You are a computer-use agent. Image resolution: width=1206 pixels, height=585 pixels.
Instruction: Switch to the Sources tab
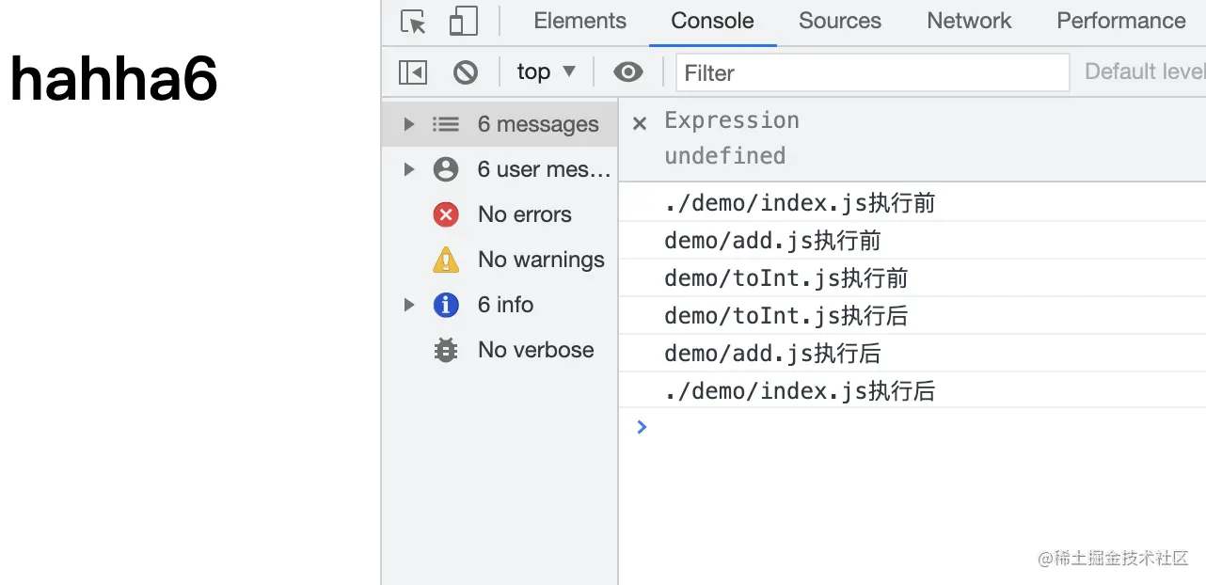pyautogui.click(x=840, y=21)
